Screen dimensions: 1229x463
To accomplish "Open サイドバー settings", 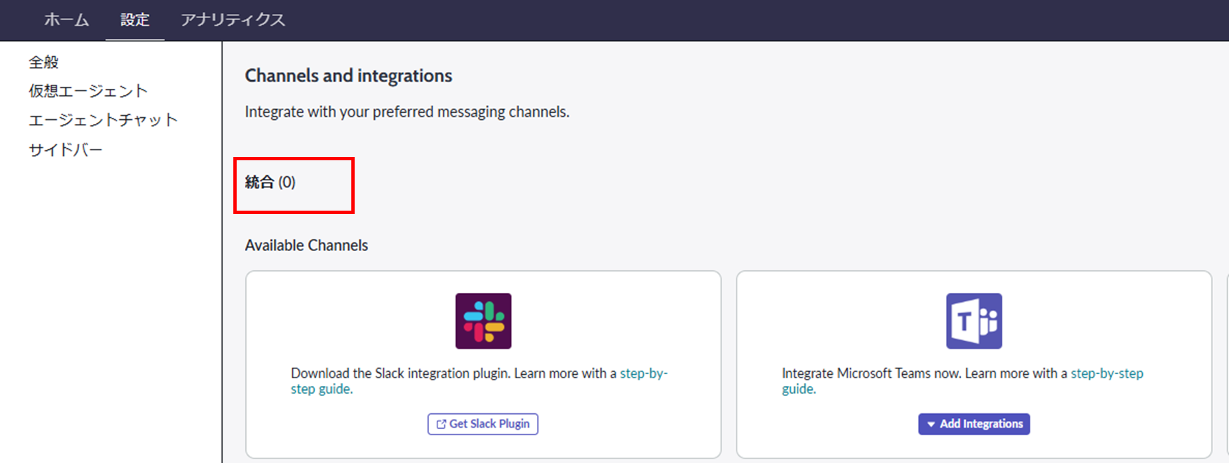I will coord(66,150).
